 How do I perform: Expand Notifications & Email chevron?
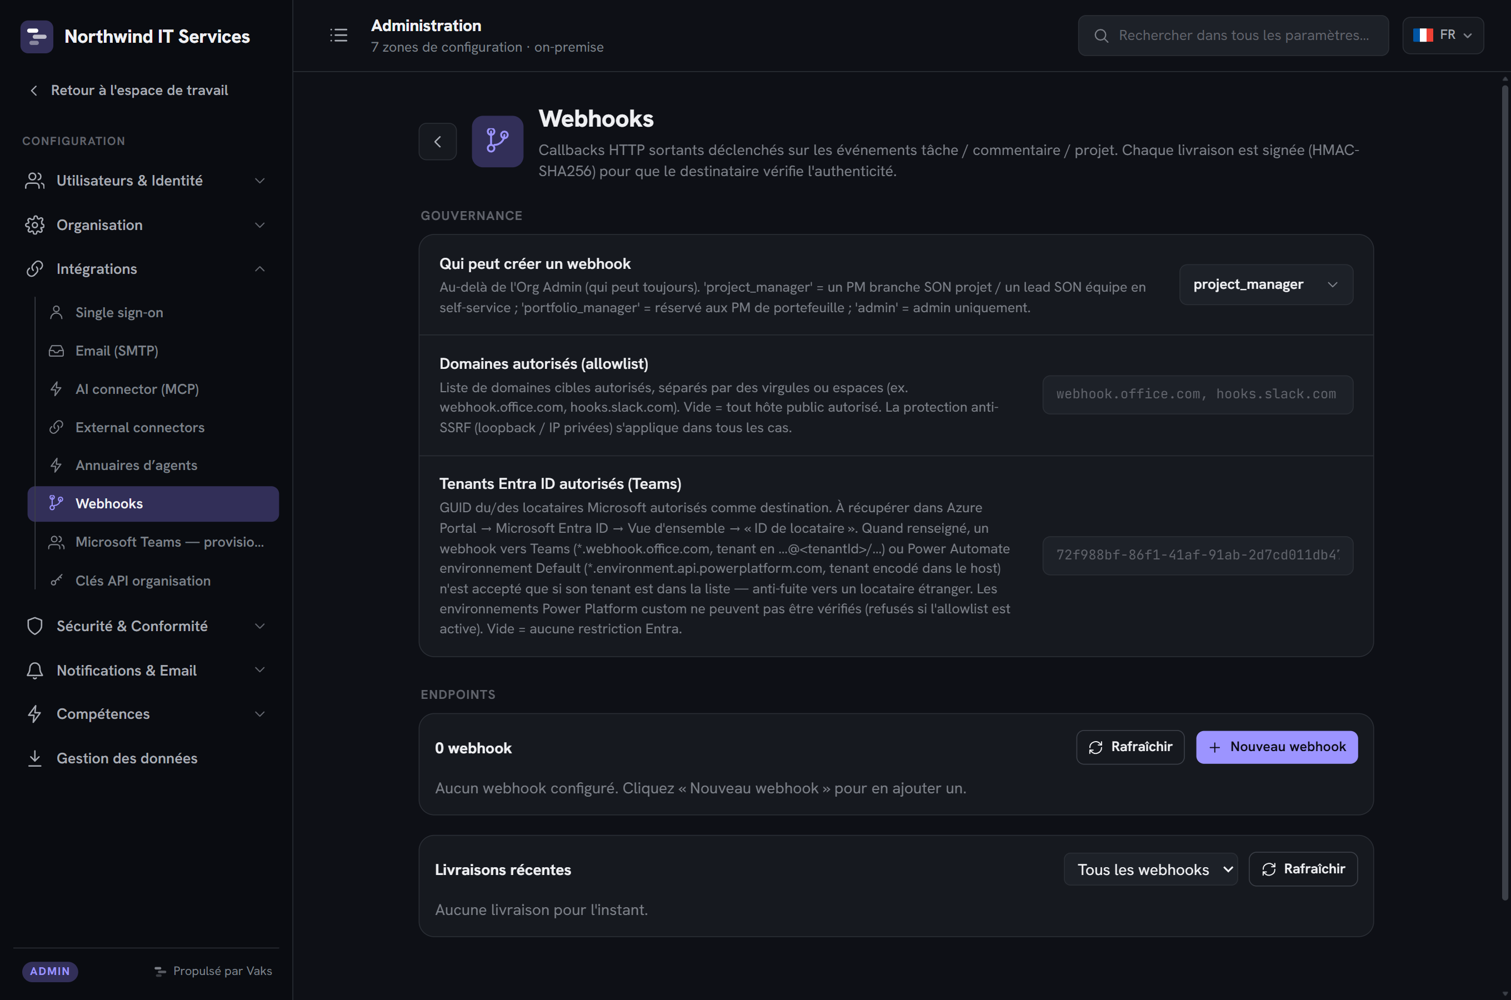pos(259,671)
